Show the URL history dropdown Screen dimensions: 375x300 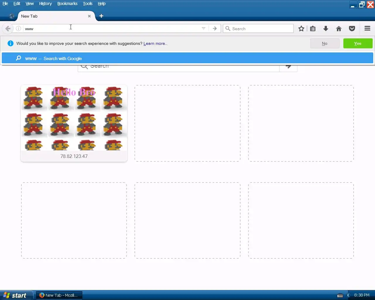[x=203, y=28]
